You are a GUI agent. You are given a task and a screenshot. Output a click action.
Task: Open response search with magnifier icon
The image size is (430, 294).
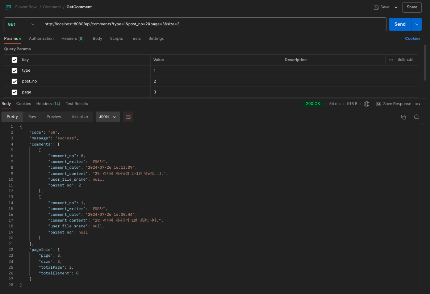pyautogui.click(x=416, y=117)
